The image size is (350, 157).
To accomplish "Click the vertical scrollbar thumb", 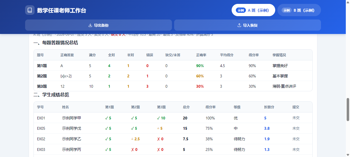I will pyautogui.click(x=348, y=109).
